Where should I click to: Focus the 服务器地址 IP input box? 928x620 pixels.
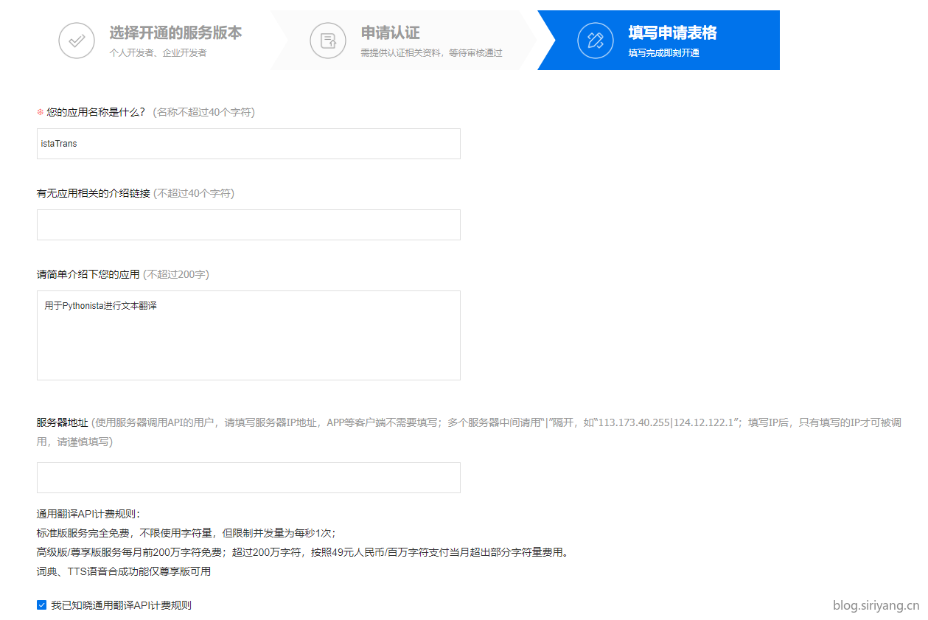click(248, 478)
